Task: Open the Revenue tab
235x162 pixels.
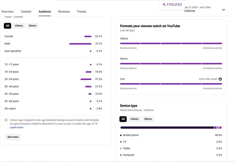Action: (64, 12)
